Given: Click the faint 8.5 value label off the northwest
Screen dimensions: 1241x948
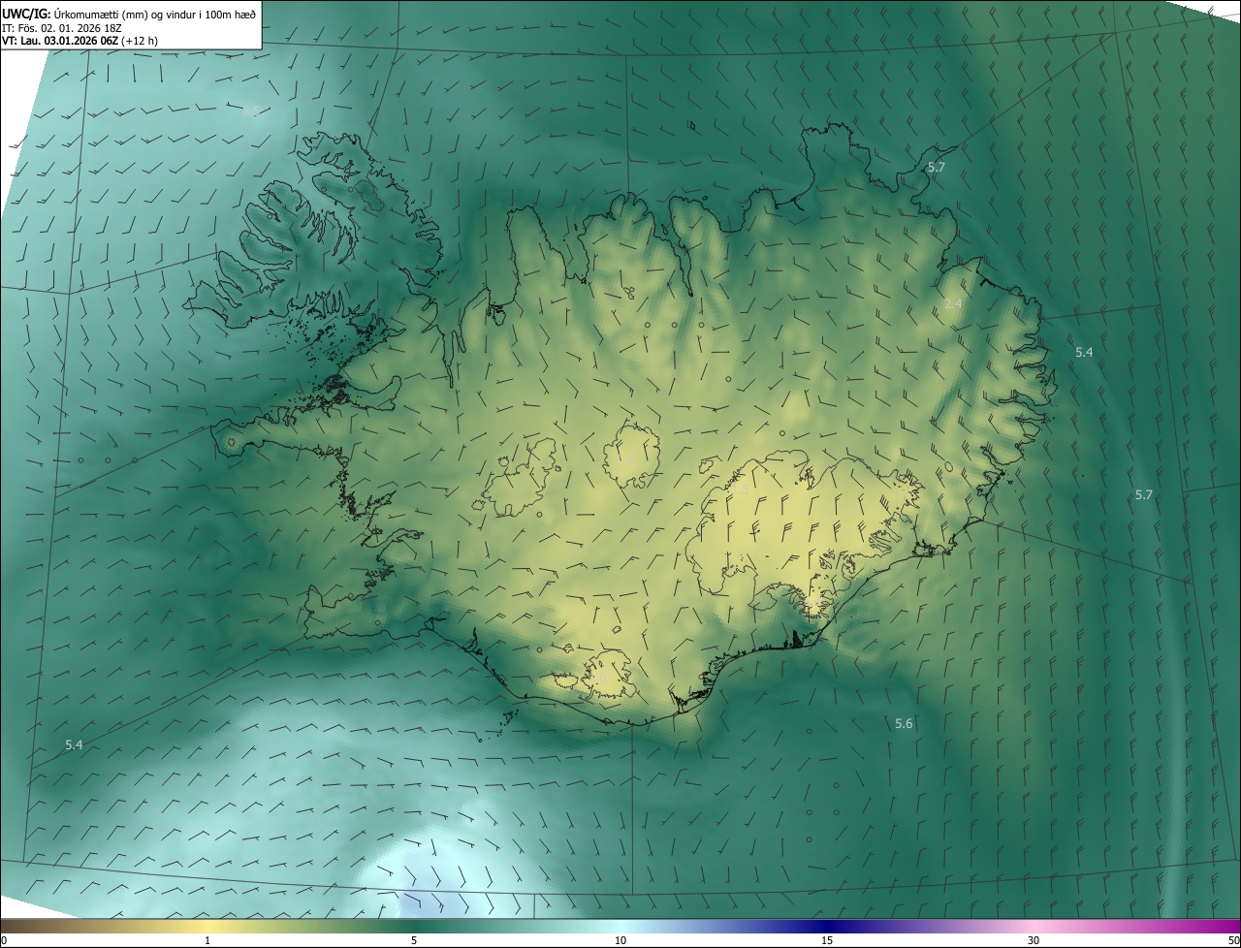Looking at the screenshot, I should [x=250, y=111].
